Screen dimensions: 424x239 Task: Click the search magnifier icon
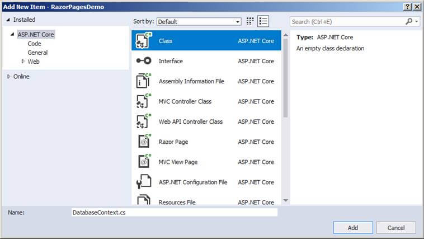pyautogui.click(x=409, y=21)
